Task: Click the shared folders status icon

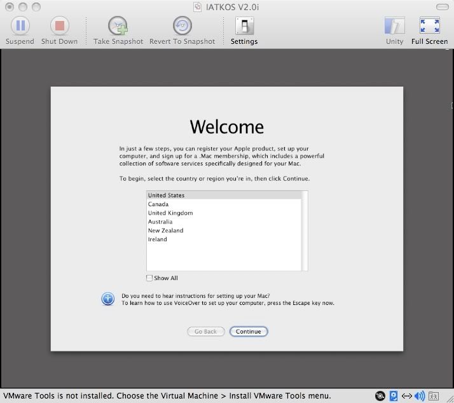Action: [434, 396]
